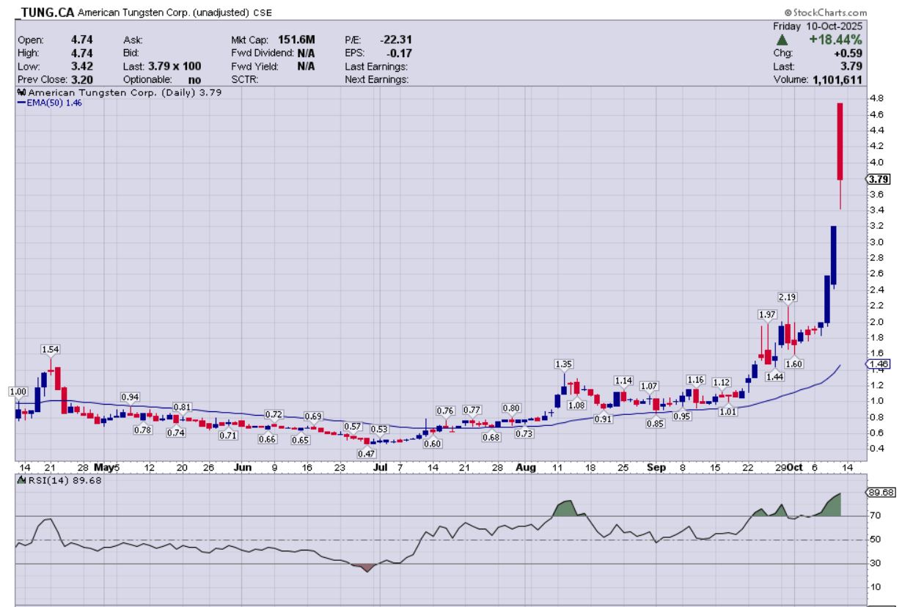Screen dimensions: 902x607
Task: Click the 89.68 RSI value tag
Action: click(x=878, y=493)
